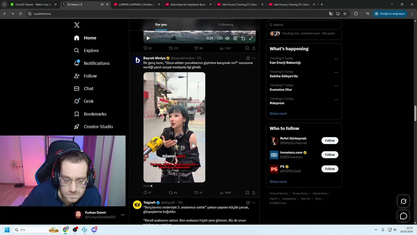The height and width of the screenshot is (235, 417).
Task: Open the Windows Start menu
Action: pos(7,230)
